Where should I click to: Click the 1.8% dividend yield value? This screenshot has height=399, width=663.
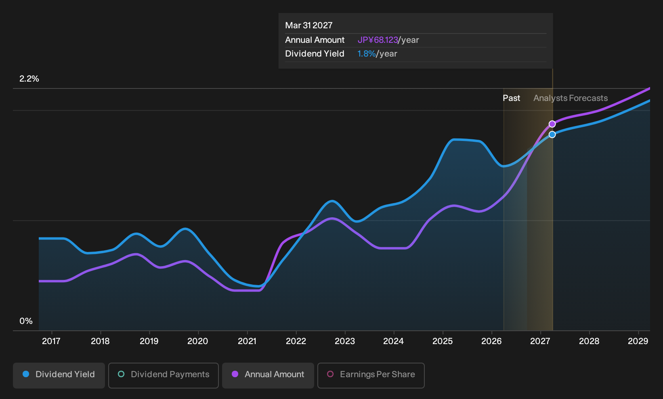point(367,54)
